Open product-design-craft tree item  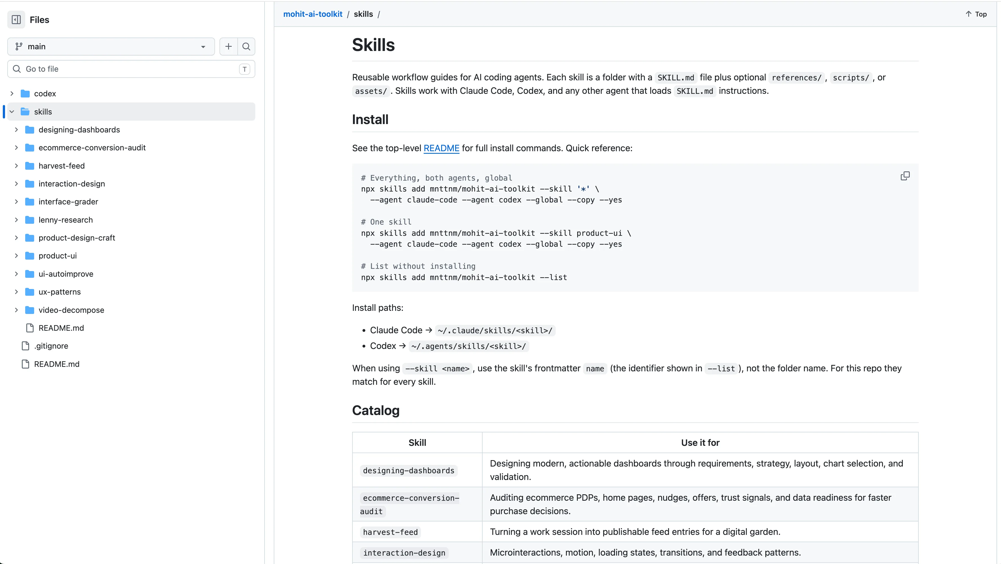(77, 237)
